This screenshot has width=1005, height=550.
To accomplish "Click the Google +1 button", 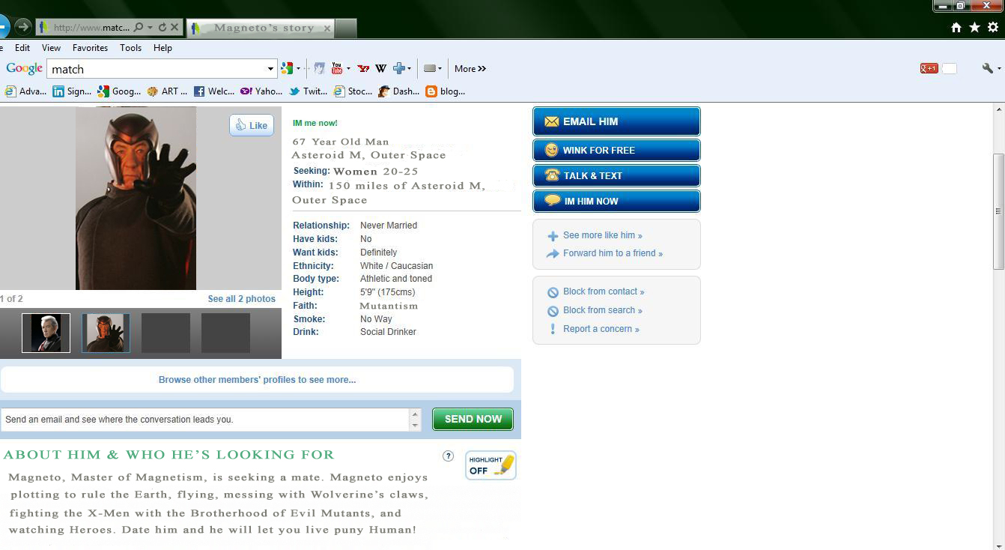I will 929,68.
